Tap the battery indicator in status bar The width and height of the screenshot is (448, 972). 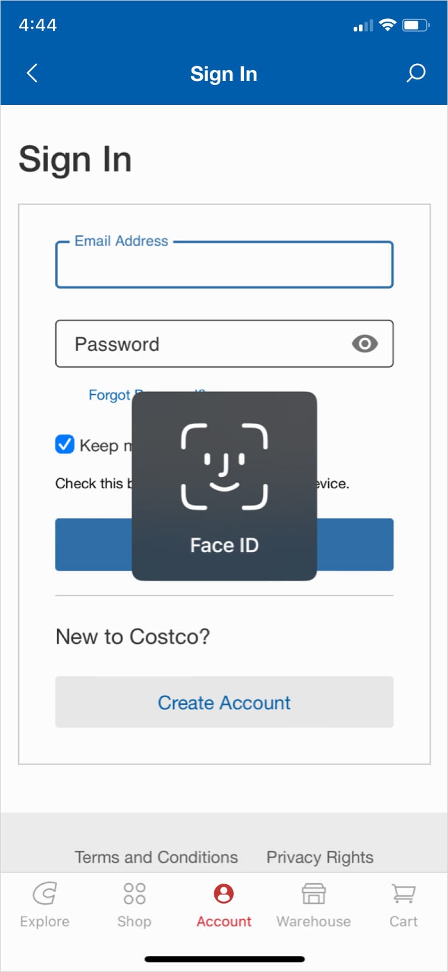pyautogui.click(x=416, y=25)
